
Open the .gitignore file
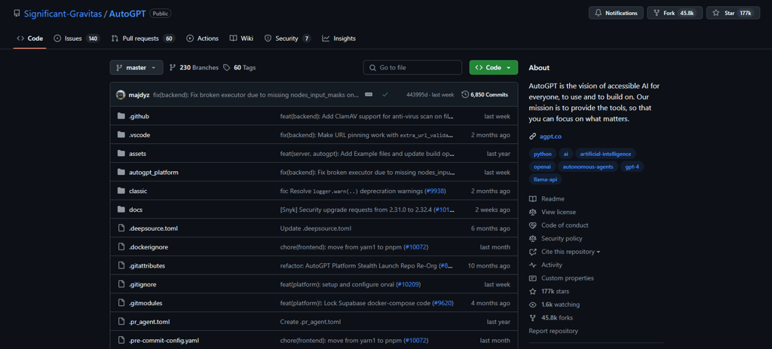(142, 284)
